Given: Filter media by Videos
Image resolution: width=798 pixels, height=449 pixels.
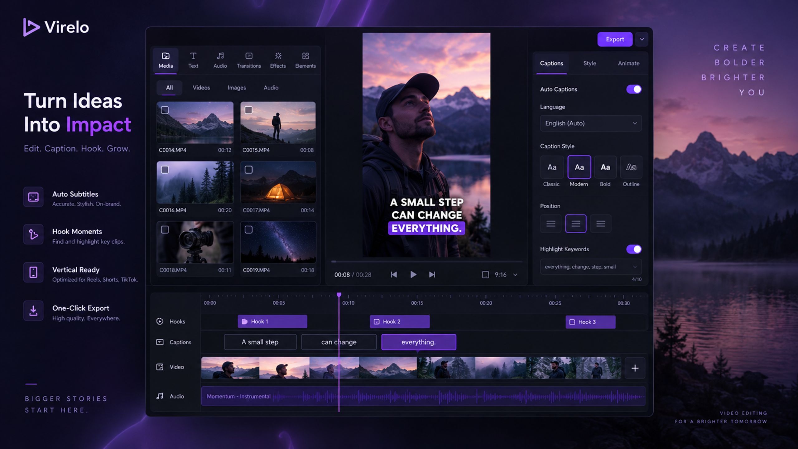Looking at the screenshot, I should [201, 88].
